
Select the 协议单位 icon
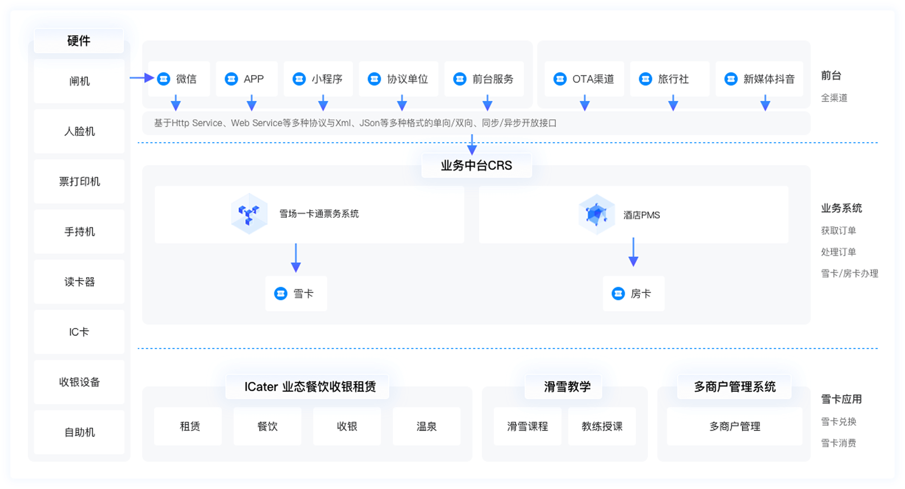pyautogui.click(x=374, y=79)
